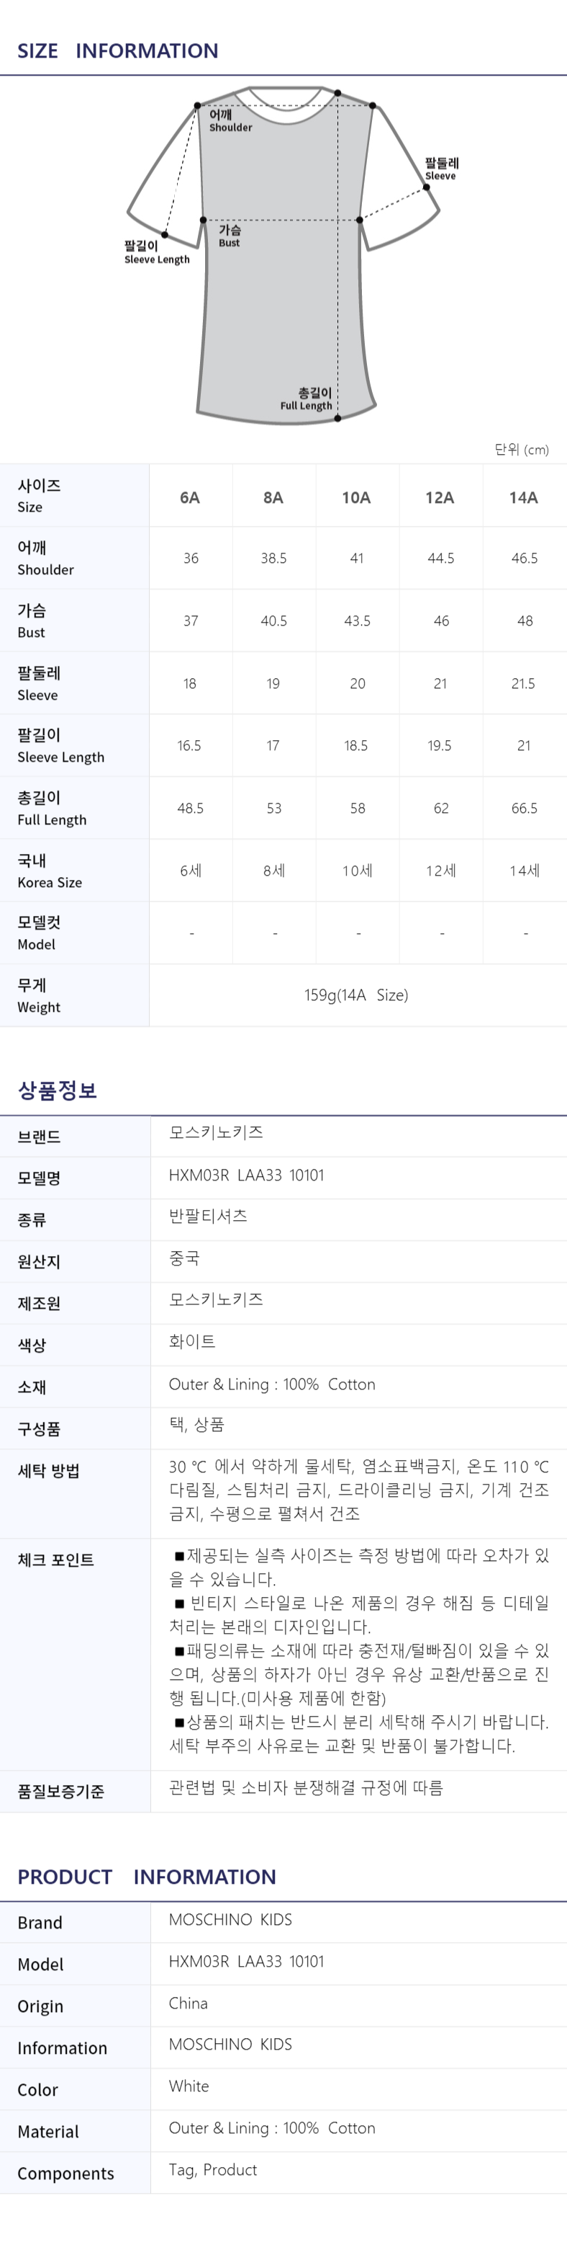
Task: Click the 159g(14A Size) weight cell
Action: (356, 995)
